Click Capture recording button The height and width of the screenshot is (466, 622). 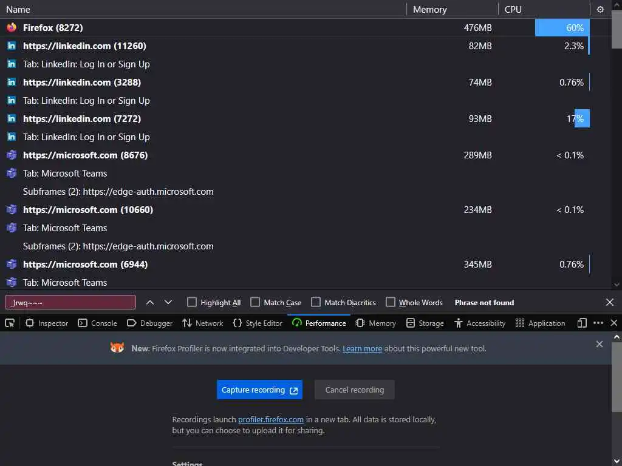259,390
